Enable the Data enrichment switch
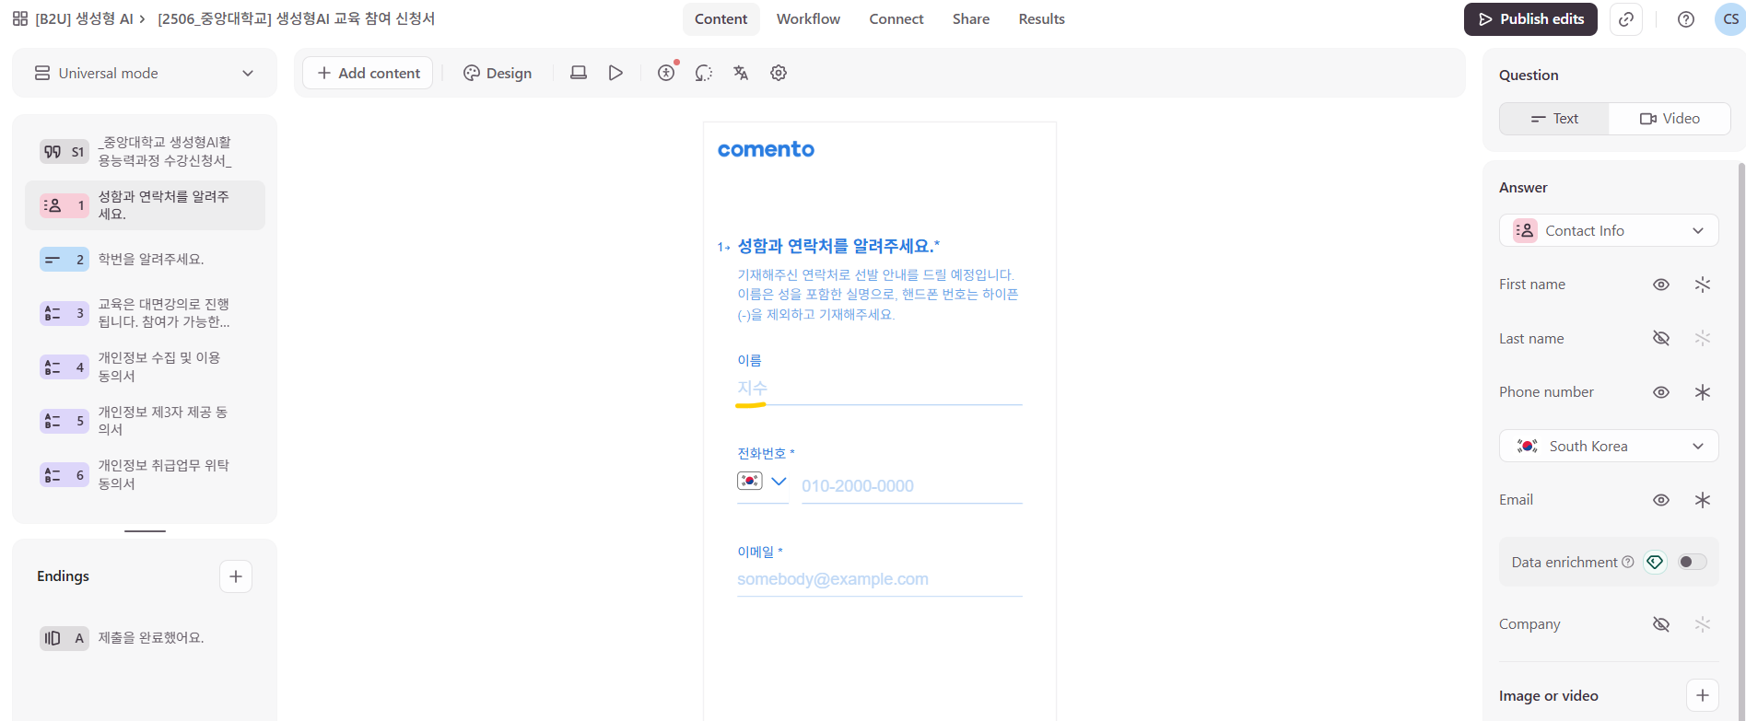Screen dimensions: 1746x721 (x=1693, y=562)
